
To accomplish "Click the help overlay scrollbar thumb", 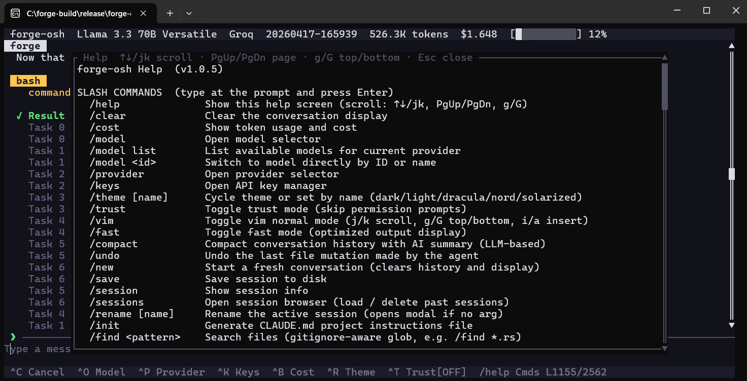I will point(665,86).
